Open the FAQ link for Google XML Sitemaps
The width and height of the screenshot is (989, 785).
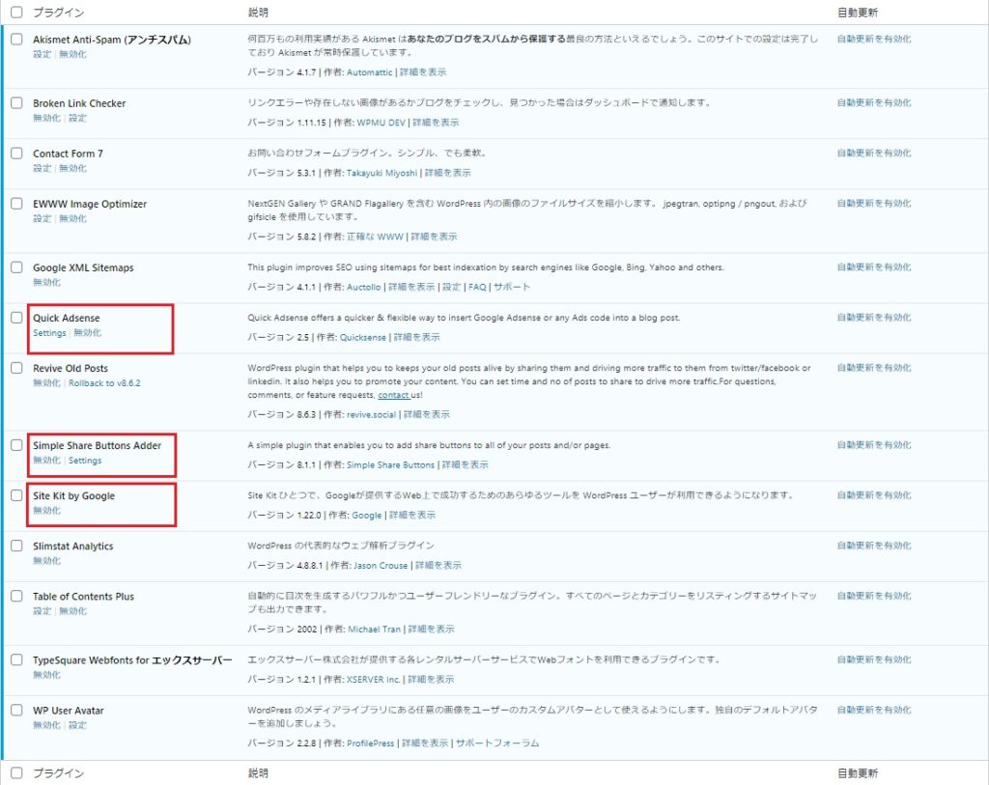[477, 288]
